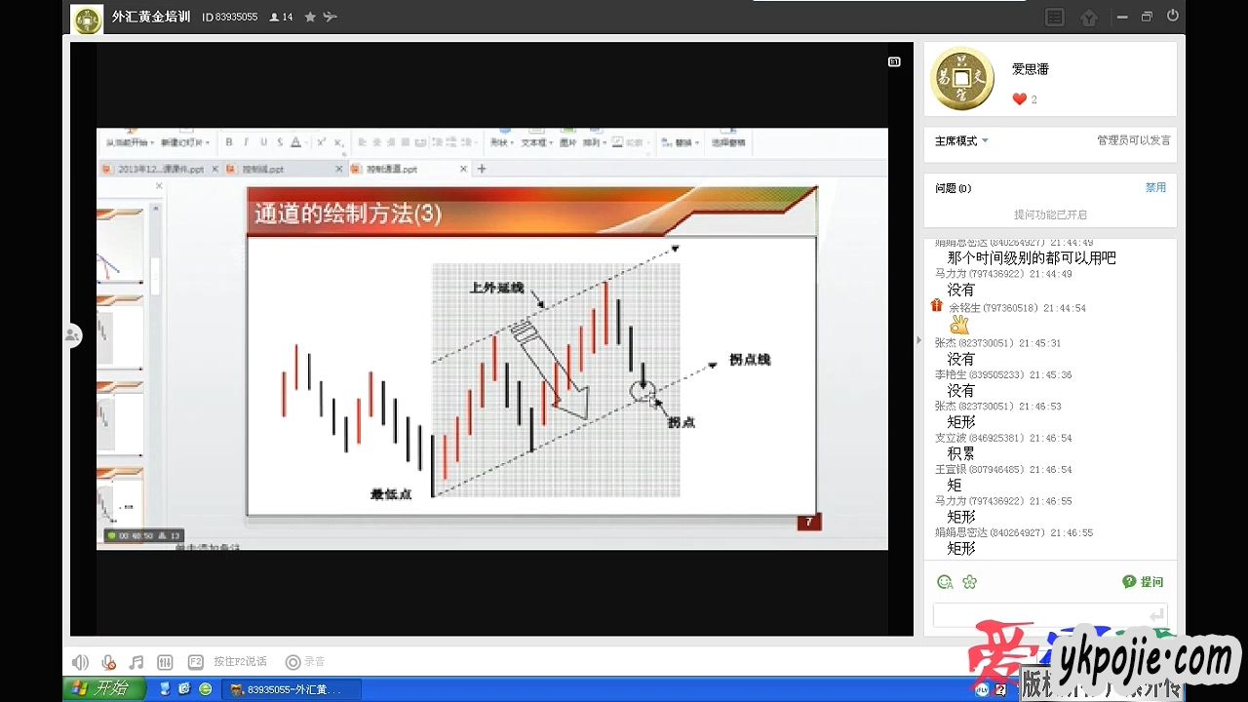Mute the speaker volume icon
Screen dimensions: 1248x702
[80, 662]
